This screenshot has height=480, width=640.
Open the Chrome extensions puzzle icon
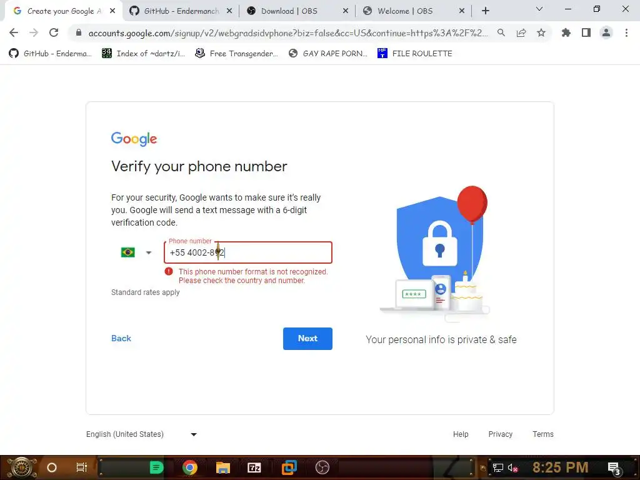click(x=566, y=32)
